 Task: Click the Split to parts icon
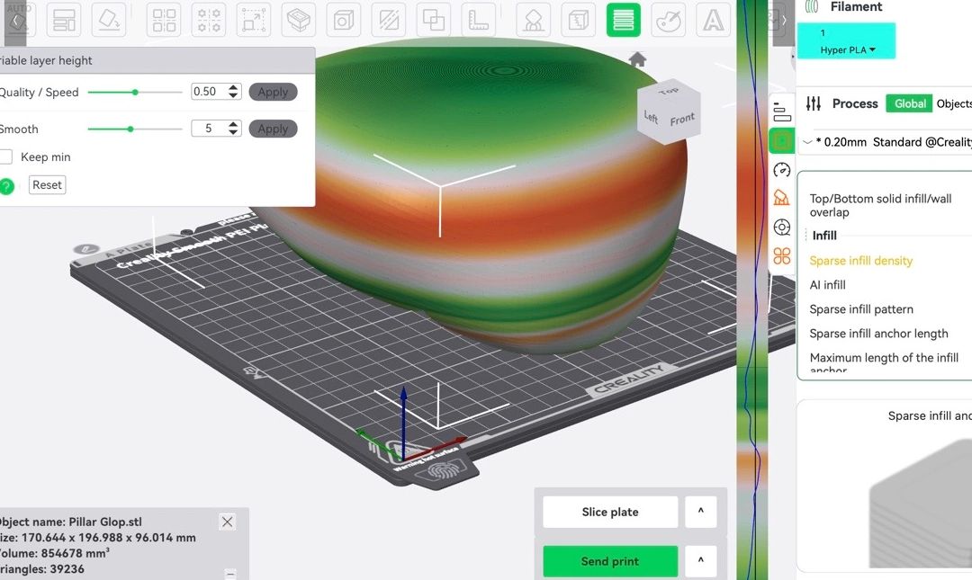[209, 21]
